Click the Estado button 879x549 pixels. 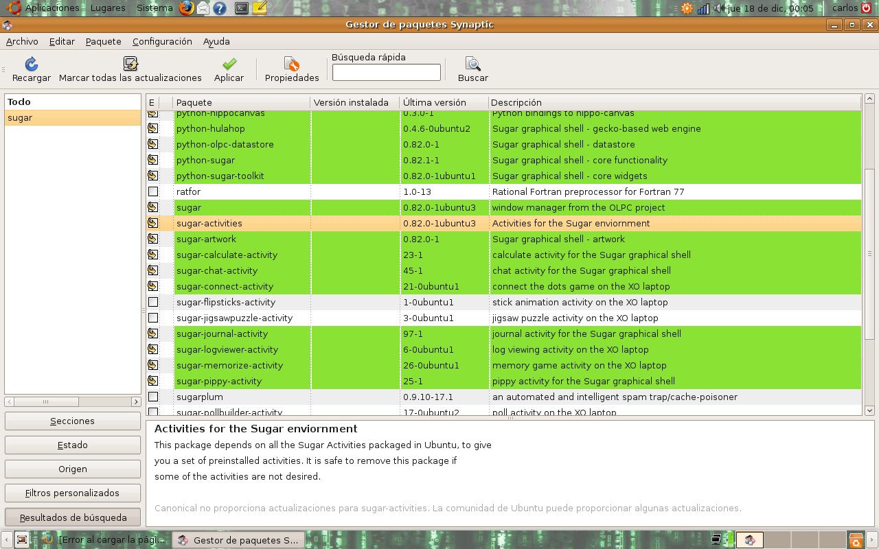click(73, 445)
